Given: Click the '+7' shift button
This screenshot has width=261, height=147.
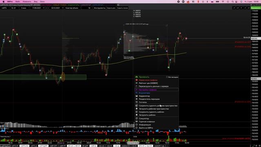Looking at the screenshot, I should [x=237, y=8].
